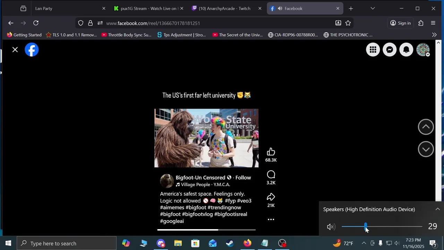This screenshot has width=444, height=250.
Task: Like the reel with the thumbs-up icon
Action: [271, 152]
